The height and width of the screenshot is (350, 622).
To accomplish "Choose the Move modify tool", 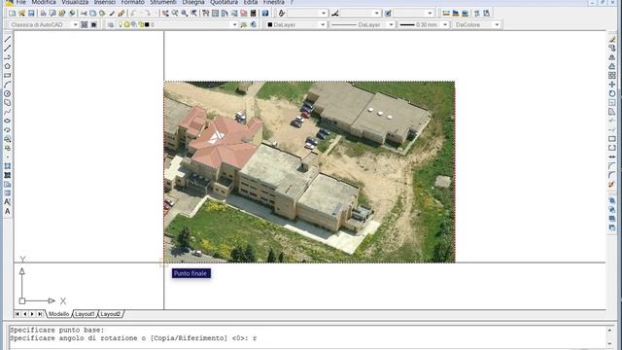I will tap(612, 85).
